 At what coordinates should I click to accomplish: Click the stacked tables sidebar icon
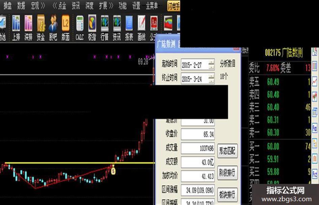315,113
